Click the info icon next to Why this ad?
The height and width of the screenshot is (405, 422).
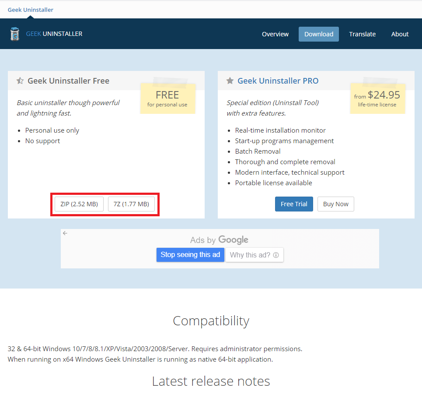pyautogui.click(x=276, y=255)
